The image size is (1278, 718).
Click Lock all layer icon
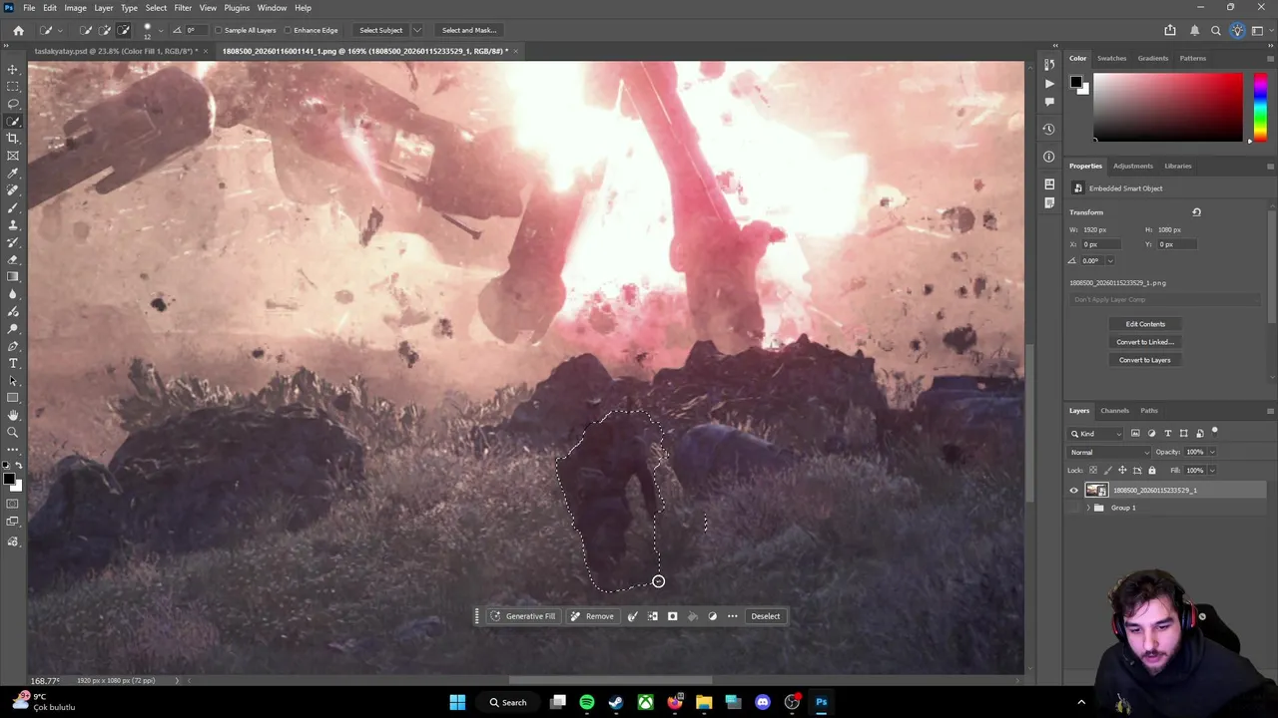(1152, 470)
